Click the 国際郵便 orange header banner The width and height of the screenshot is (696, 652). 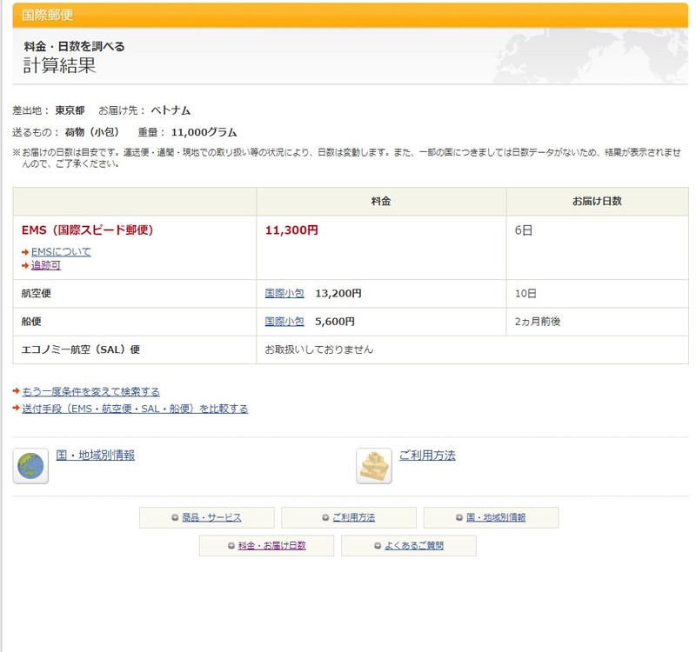(x=348, y=15)
